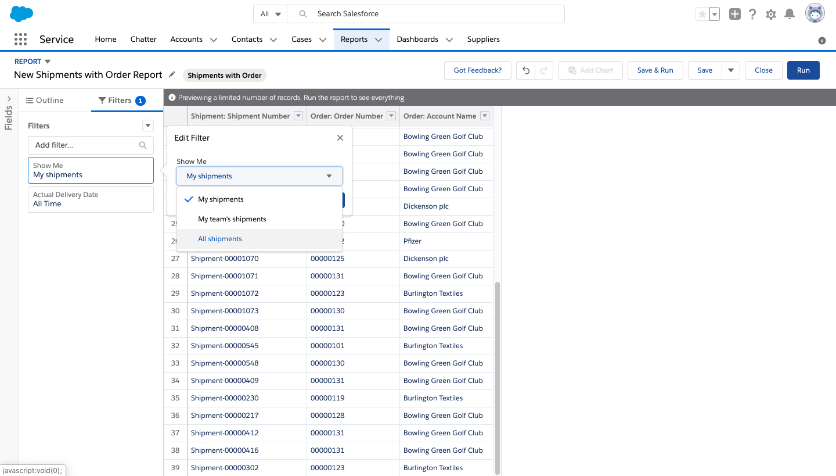This screenshot has height=476, width=836.
Task: Expand the Cases tab chevron
Action: tap(323, 40)
